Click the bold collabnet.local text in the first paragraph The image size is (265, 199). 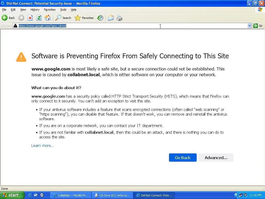pos(84,75)
